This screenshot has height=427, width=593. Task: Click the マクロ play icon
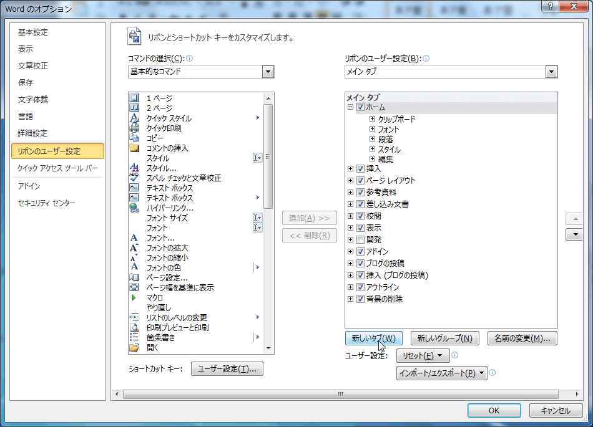point(134,297)
